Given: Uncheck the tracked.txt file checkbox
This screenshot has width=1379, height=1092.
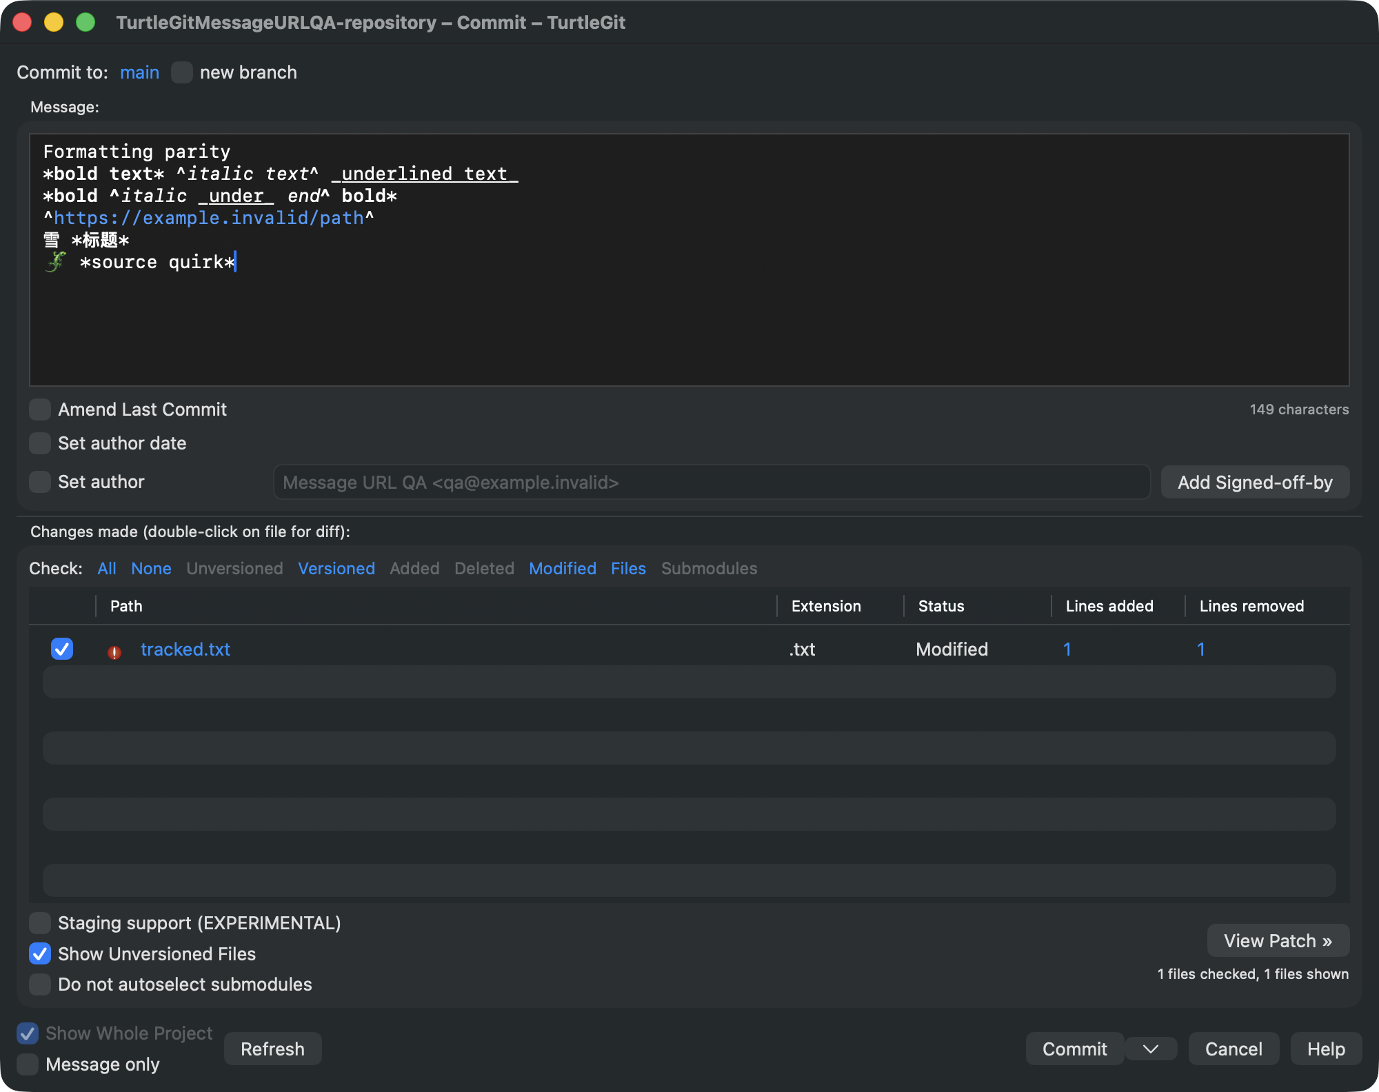Looking at the screenshot, I should [x=62, y=649].
